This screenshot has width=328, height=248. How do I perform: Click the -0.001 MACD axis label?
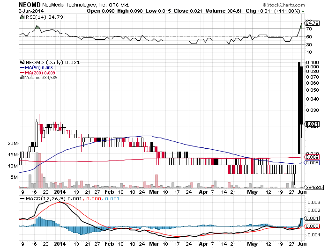(313, 234)
